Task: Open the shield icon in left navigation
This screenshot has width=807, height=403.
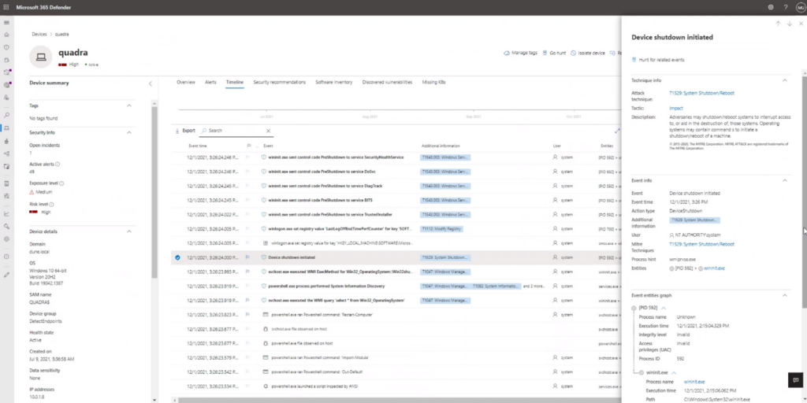Action: click(6, 47)
